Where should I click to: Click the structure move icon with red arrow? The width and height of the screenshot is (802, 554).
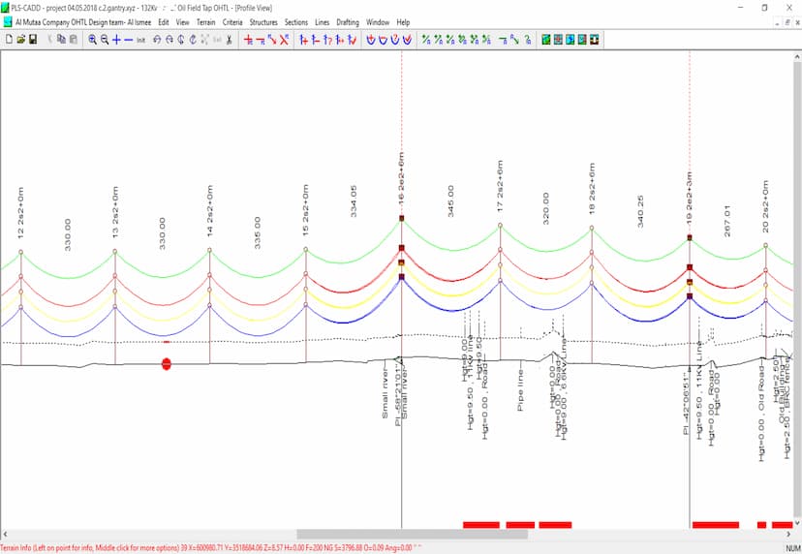point(340,40)
